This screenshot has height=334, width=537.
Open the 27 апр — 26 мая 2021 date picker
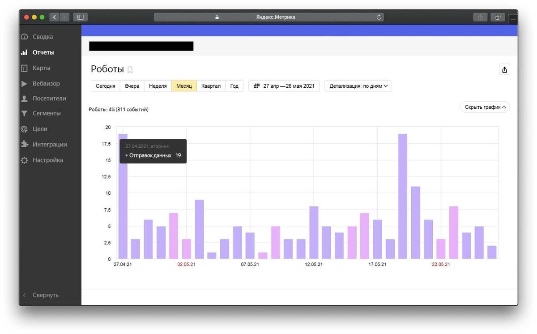click(x=284, y=86)
